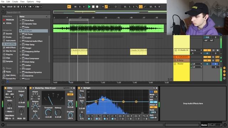Image resolution: width=228 pixels, height=128 pixels.
Task: Click the Arrangement Record button
Action: point(97,7)
